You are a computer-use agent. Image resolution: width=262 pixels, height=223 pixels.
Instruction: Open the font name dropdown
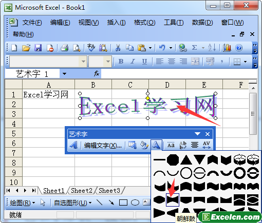[83, 62]
